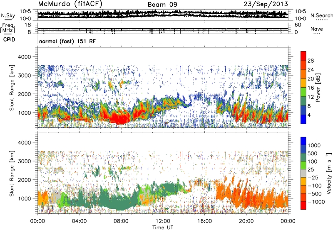Click the 'Velocity [m s-1]' colorbar label
Image resolution: width=333 pixels, height=230 pixels.
tap(329, 173)
